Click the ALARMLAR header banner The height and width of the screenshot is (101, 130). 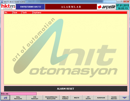pos(71,7)
